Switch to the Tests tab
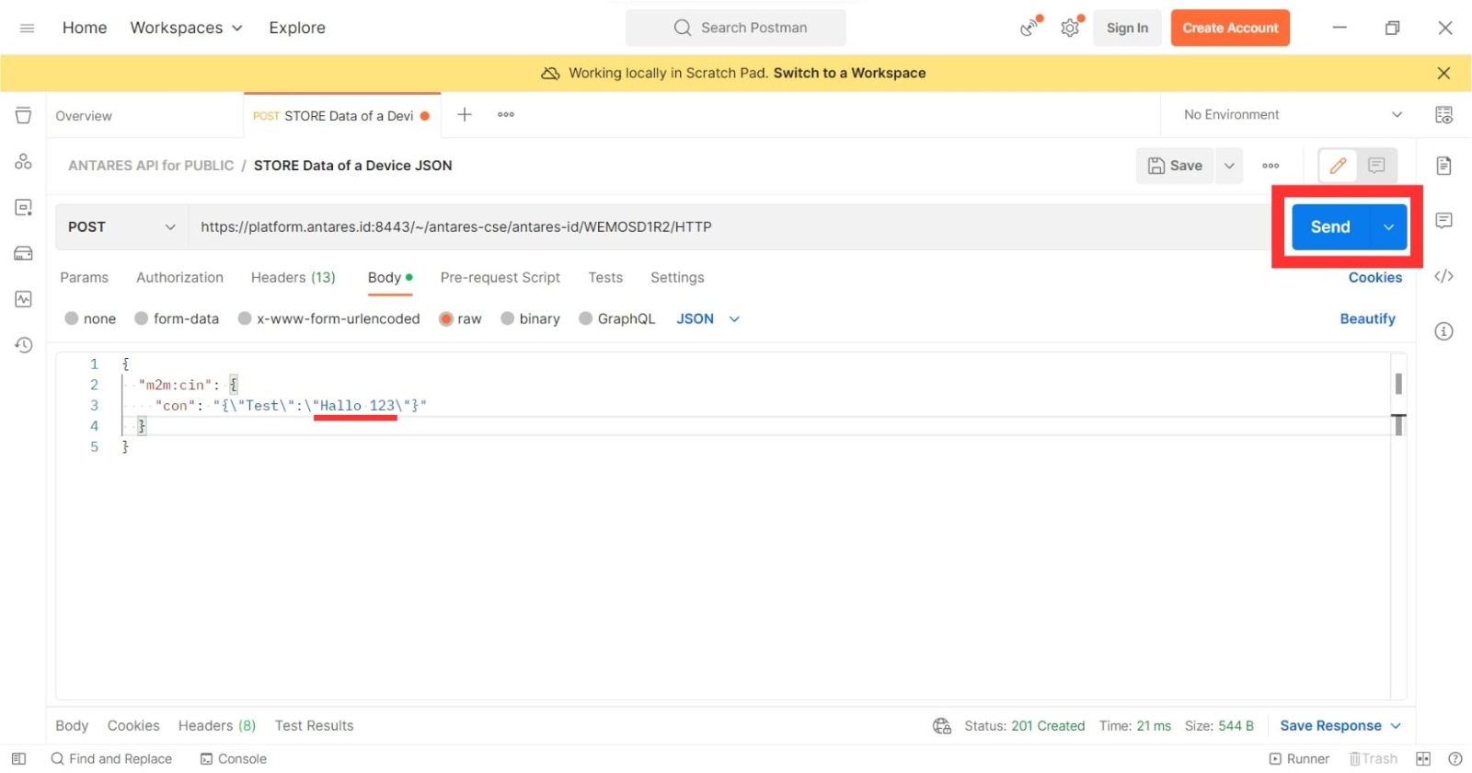 click(605, 278)
